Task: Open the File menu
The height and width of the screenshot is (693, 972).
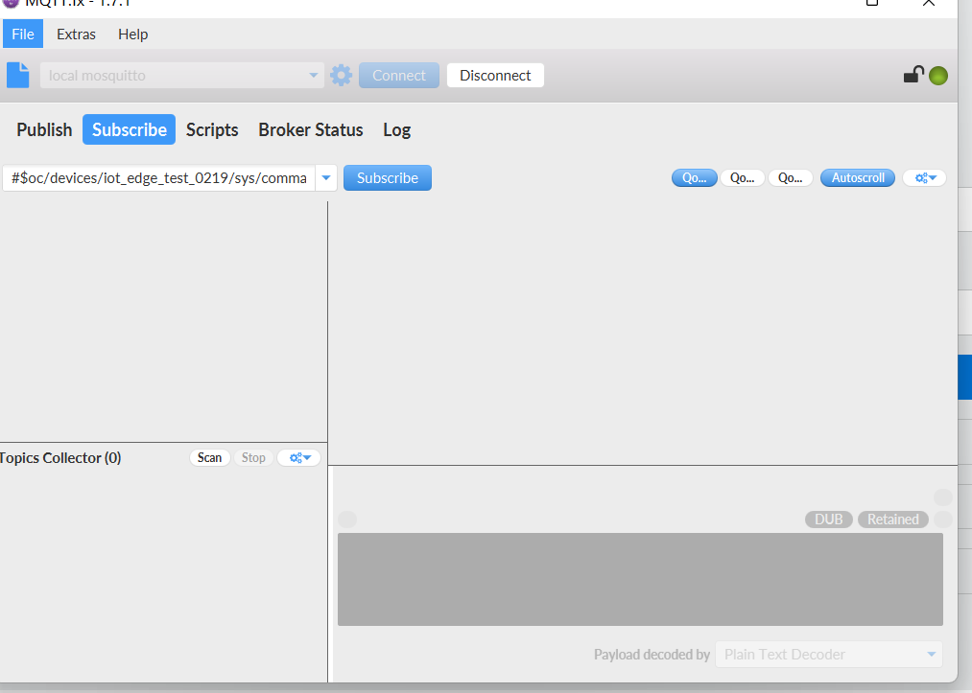Action: (23, 35)
